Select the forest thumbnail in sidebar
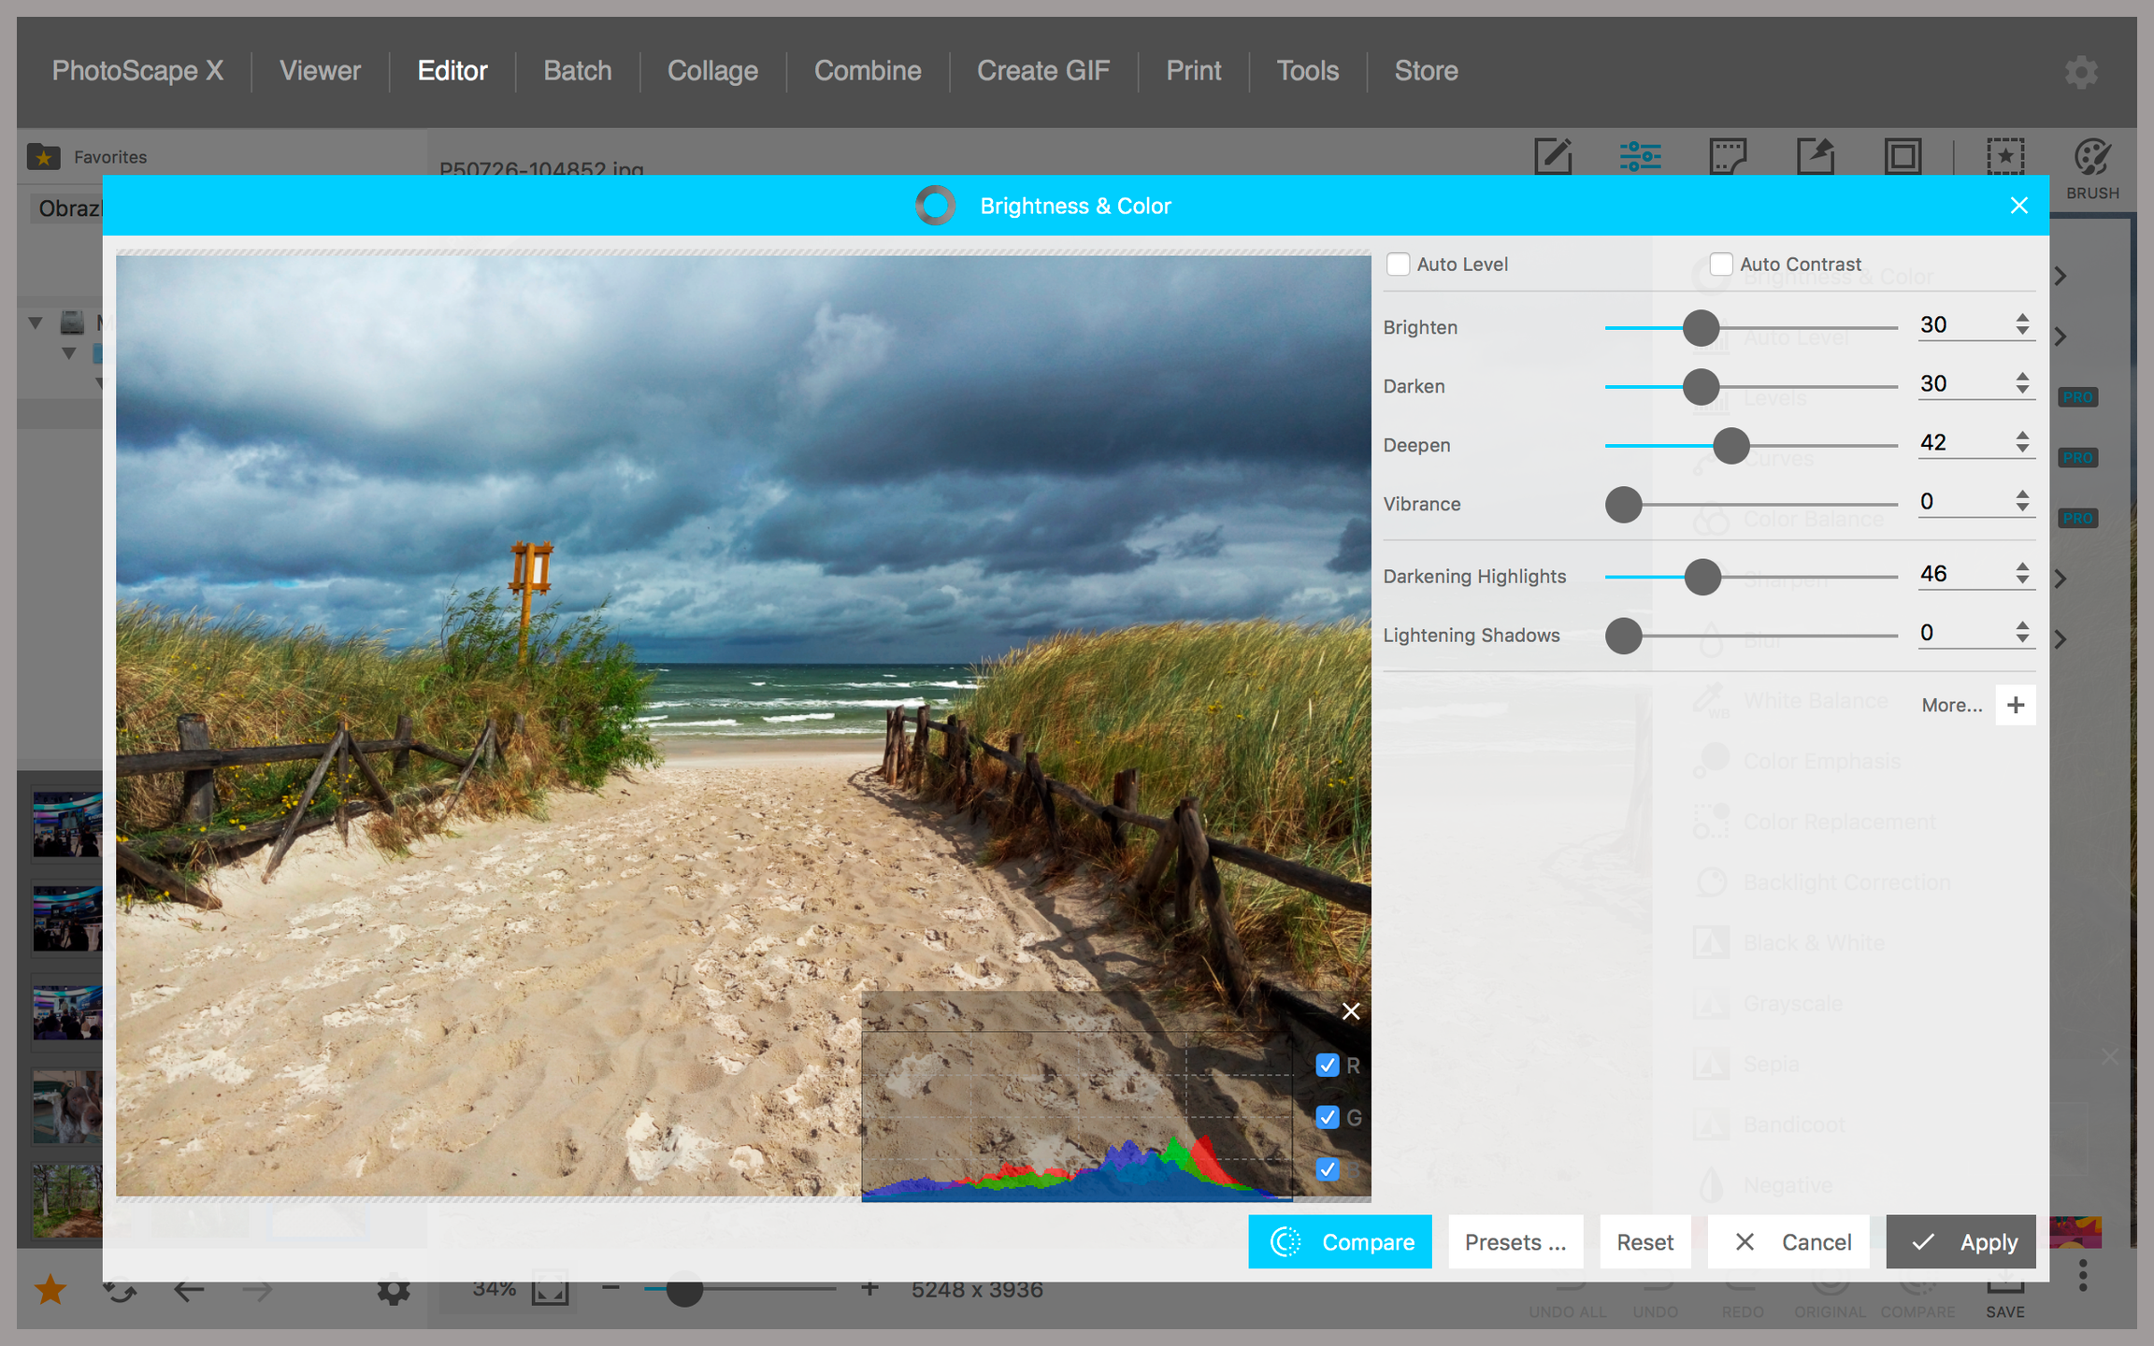Screen dimensions: 2154x1346 coord(67,1201)
